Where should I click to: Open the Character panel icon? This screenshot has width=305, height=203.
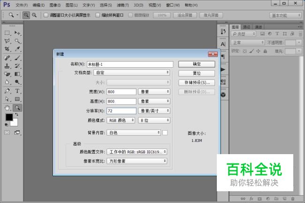pyautogui.click(x=223, y=44)
